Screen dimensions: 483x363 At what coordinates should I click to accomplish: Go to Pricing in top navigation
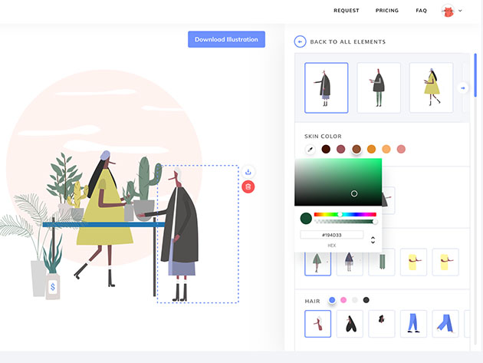coord(386,11)
